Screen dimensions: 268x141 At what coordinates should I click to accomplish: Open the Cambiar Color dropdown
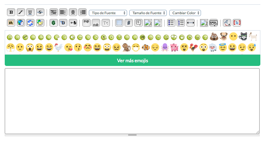(185, 13)
